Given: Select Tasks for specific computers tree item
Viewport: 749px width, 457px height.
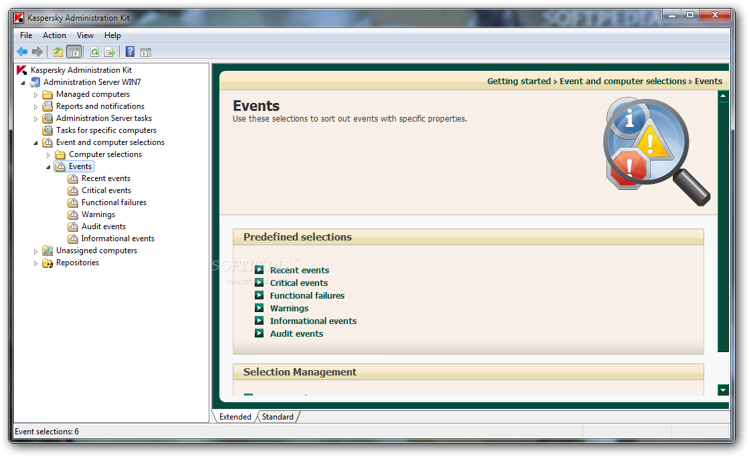Looking at the screenshot, I should pyautogui.click(x=106, y=130).
